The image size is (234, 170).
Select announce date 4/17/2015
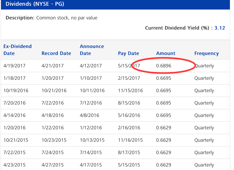(91, 165)
